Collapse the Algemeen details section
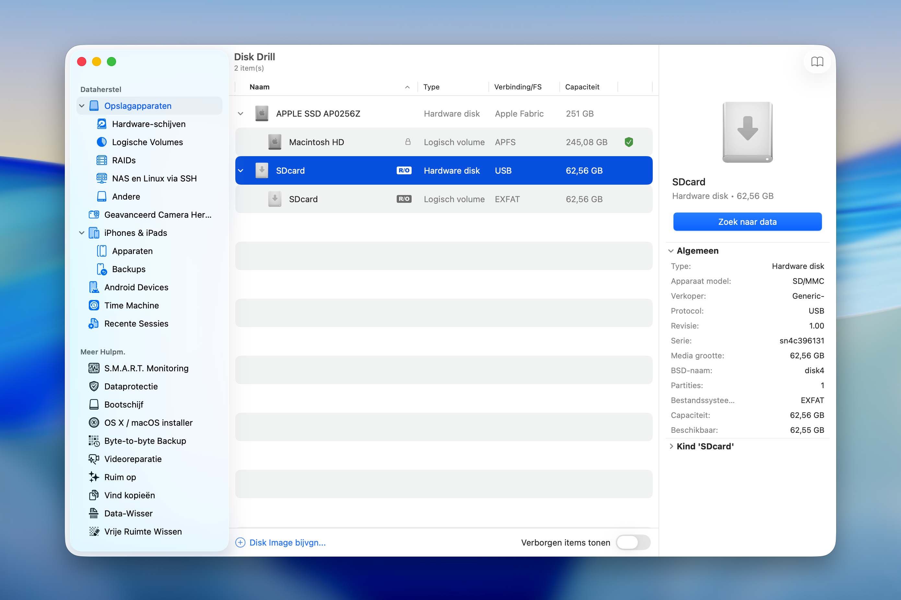The width and height of the screenshot is (901, 600). (671, 251)
